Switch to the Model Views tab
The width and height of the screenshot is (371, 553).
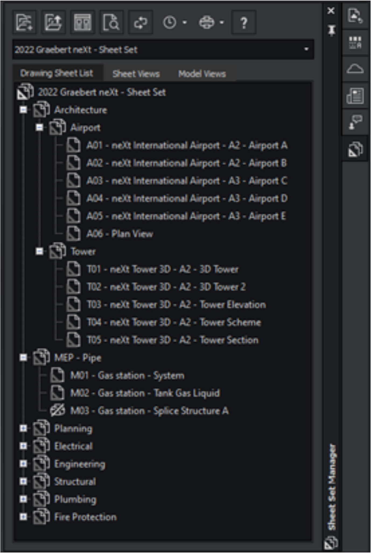[202, 74]
